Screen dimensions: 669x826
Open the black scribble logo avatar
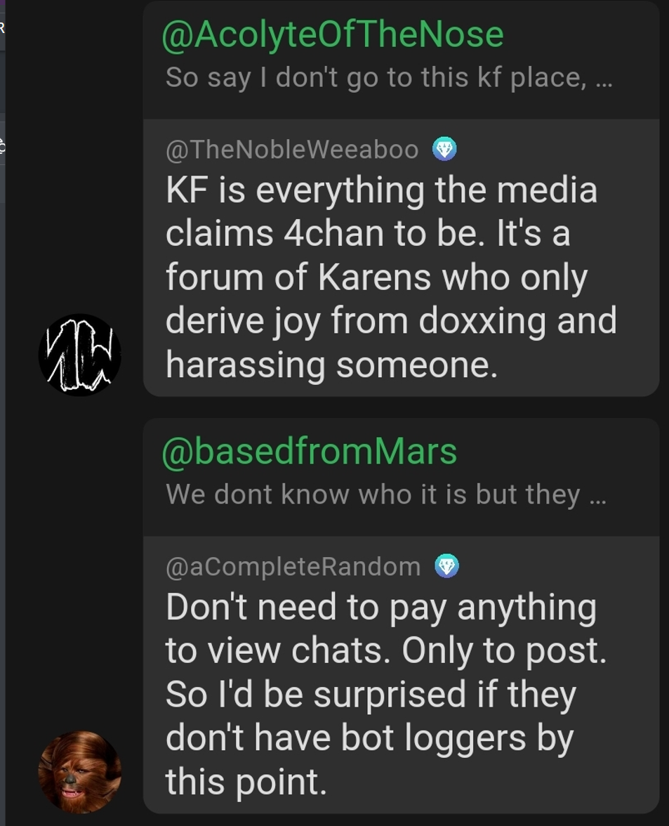click(80, 355)
